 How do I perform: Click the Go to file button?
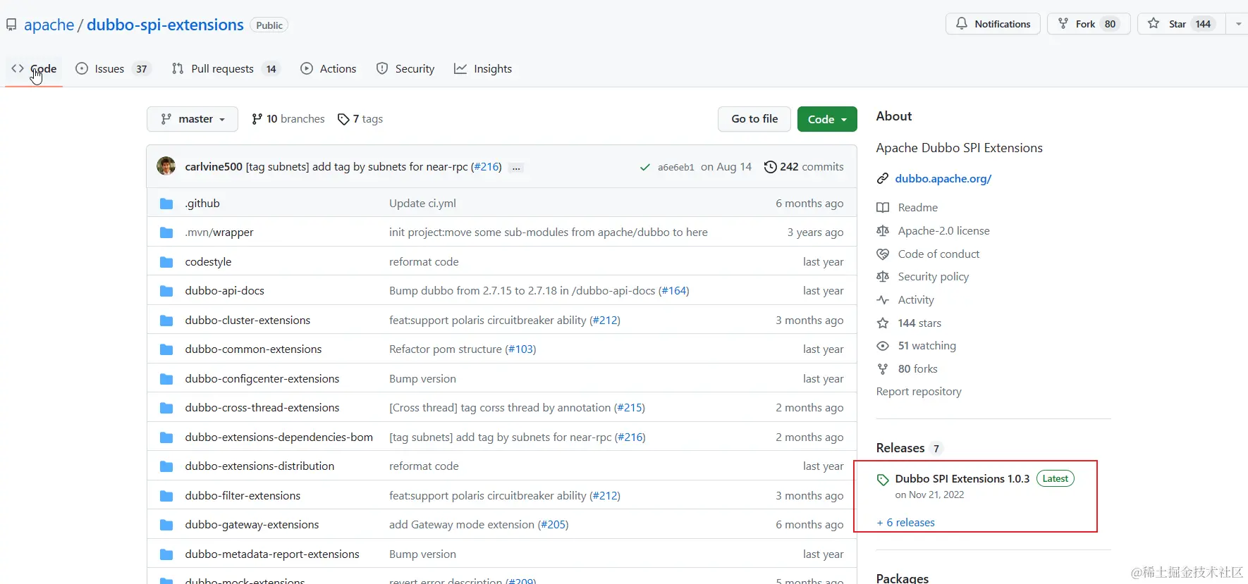coord(754,119)
